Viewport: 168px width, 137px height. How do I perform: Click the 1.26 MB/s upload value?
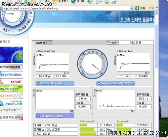point(142,76)
